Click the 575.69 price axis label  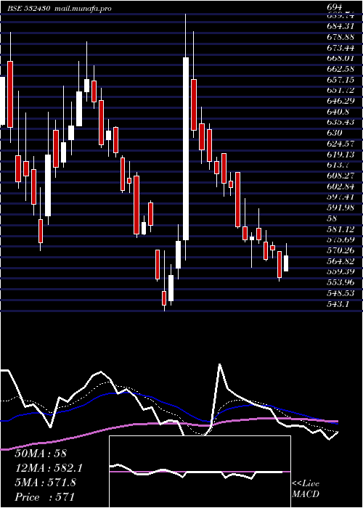[x=340, y=239]
